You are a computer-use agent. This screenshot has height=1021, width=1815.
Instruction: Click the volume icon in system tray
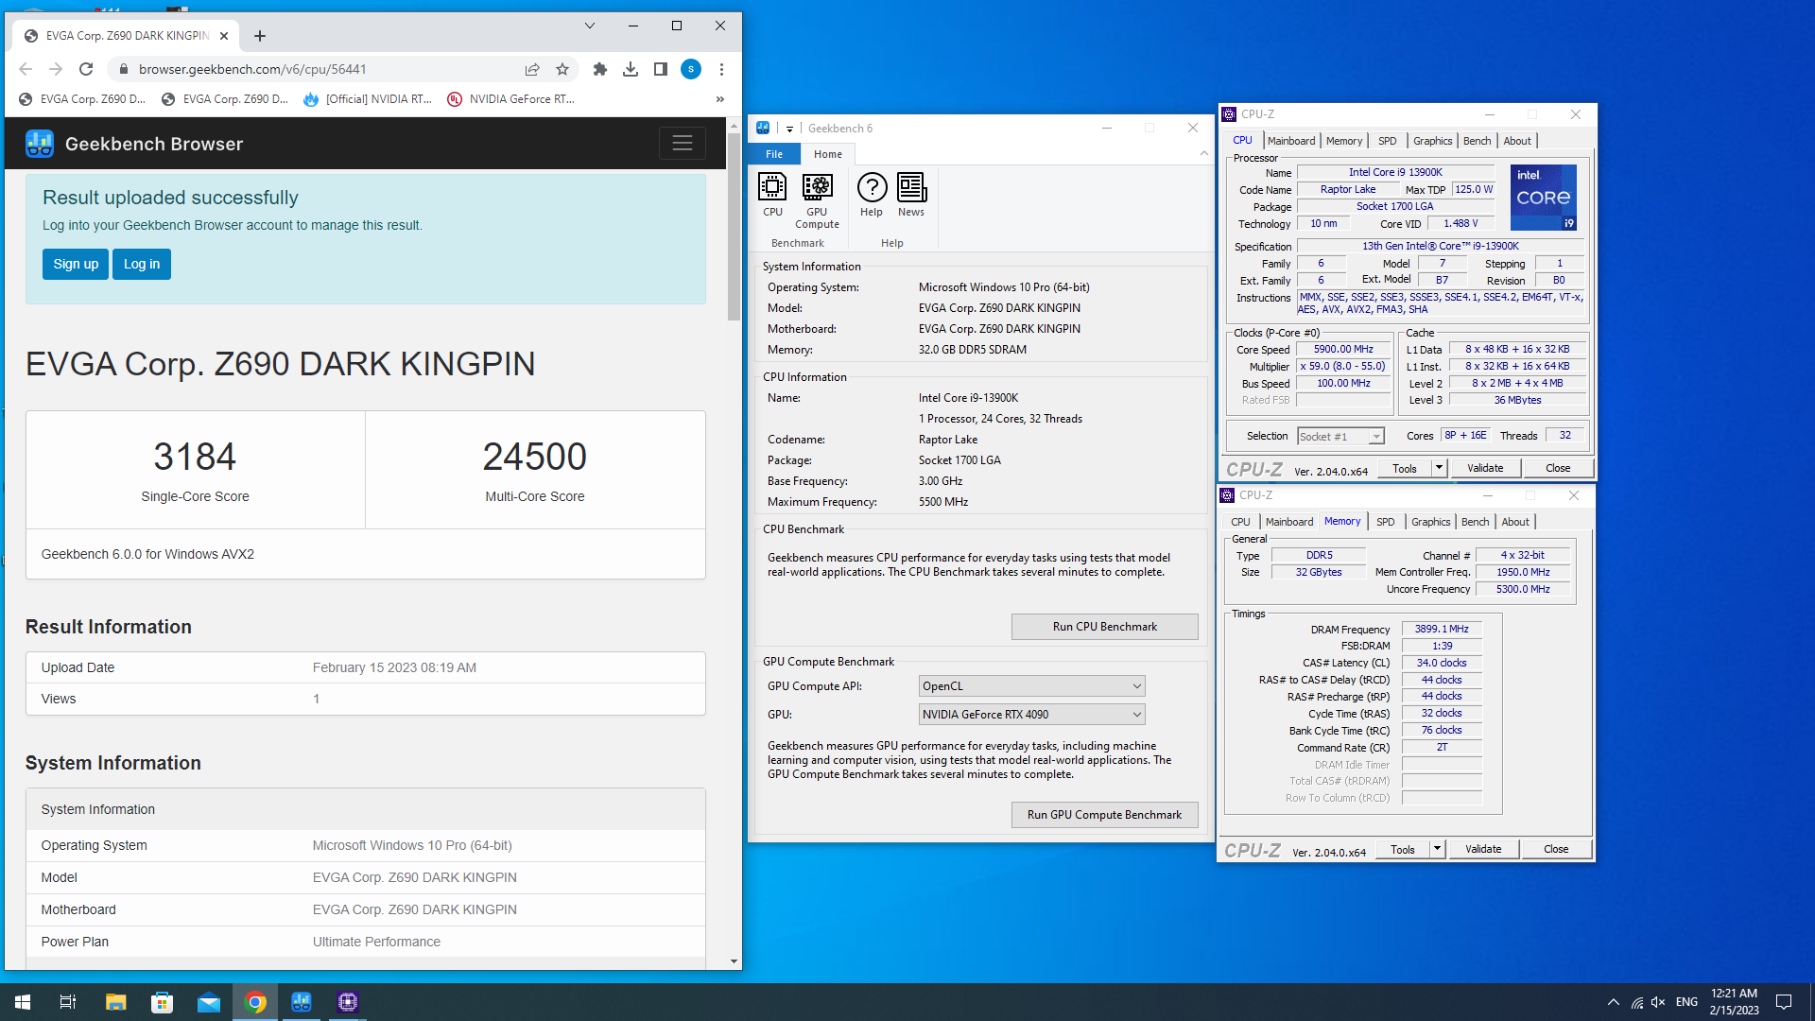pyautogui.click(x=1658, y=1002)
